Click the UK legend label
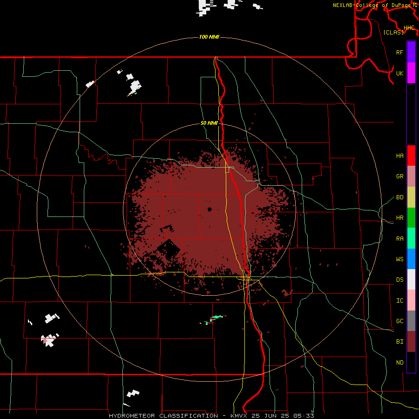This screenshot has width=419, height=419. [x=399, y=73]
